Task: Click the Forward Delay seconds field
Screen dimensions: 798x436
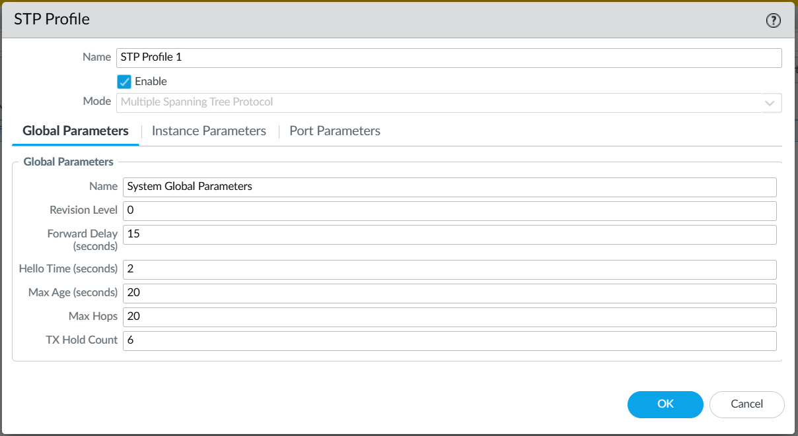Action: tap(450, 234)
